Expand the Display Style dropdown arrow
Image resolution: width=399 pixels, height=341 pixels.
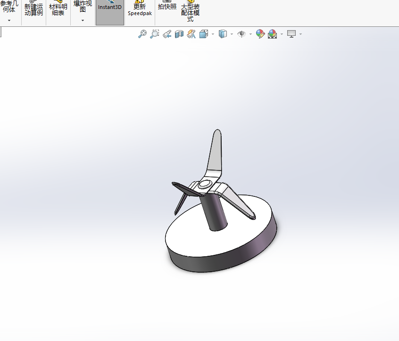coord(232,34)
